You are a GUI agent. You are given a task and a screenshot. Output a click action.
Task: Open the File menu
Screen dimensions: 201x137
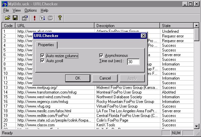click(x=6, y=10)
